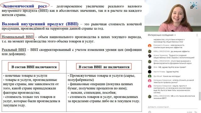
Task: Click Юля's gray avatar
Action: click(149, 67)
